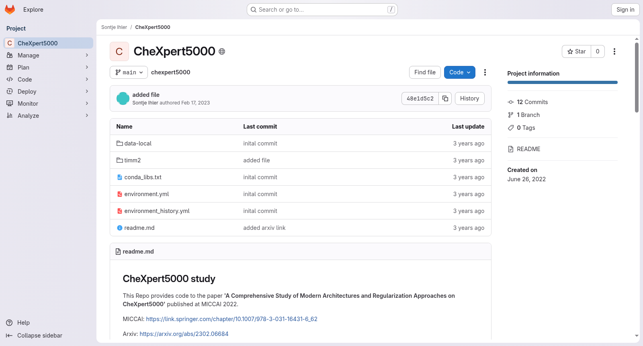
Task: Go to Sontje Ihler breadcrumb
Action: pos(114,27)
